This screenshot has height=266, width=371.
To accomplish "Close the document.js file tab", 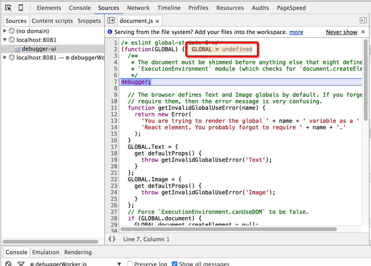I will click(x=157, y=21).
